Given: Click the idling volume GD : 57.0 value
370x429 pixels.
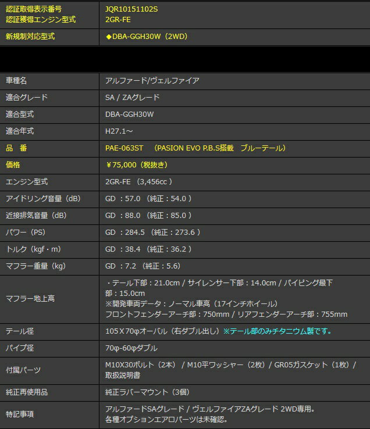Looking at the screenshot, I should [x=123, y=198].
